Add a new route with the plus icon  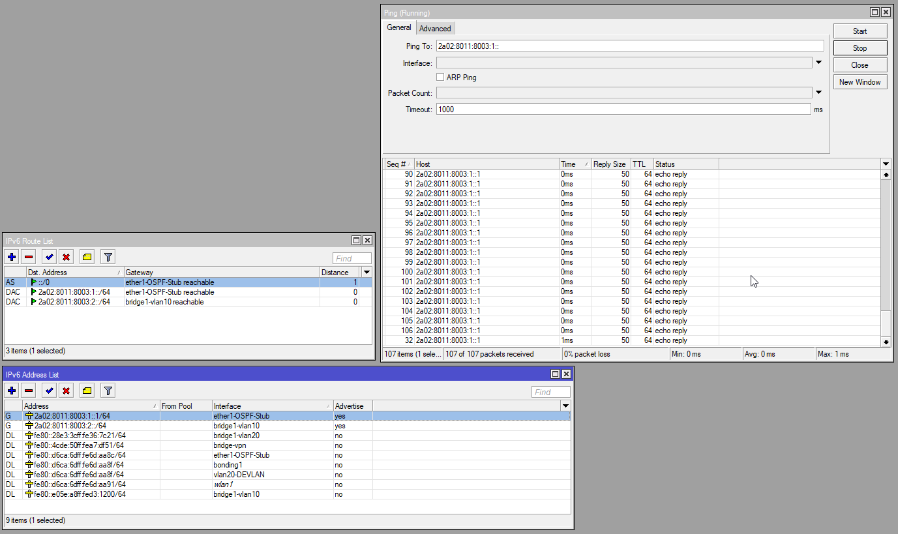12,256
